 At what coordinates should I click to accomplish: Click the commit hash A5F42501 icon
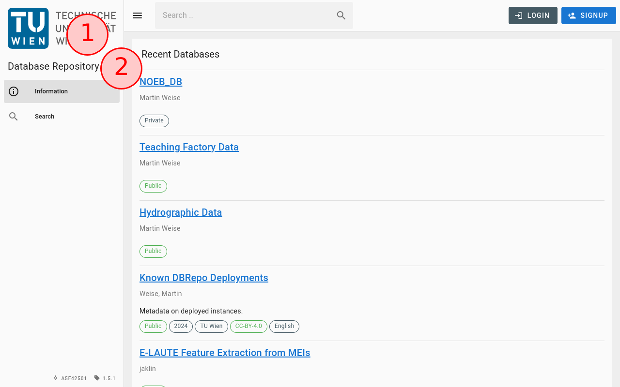coord(56,378)
